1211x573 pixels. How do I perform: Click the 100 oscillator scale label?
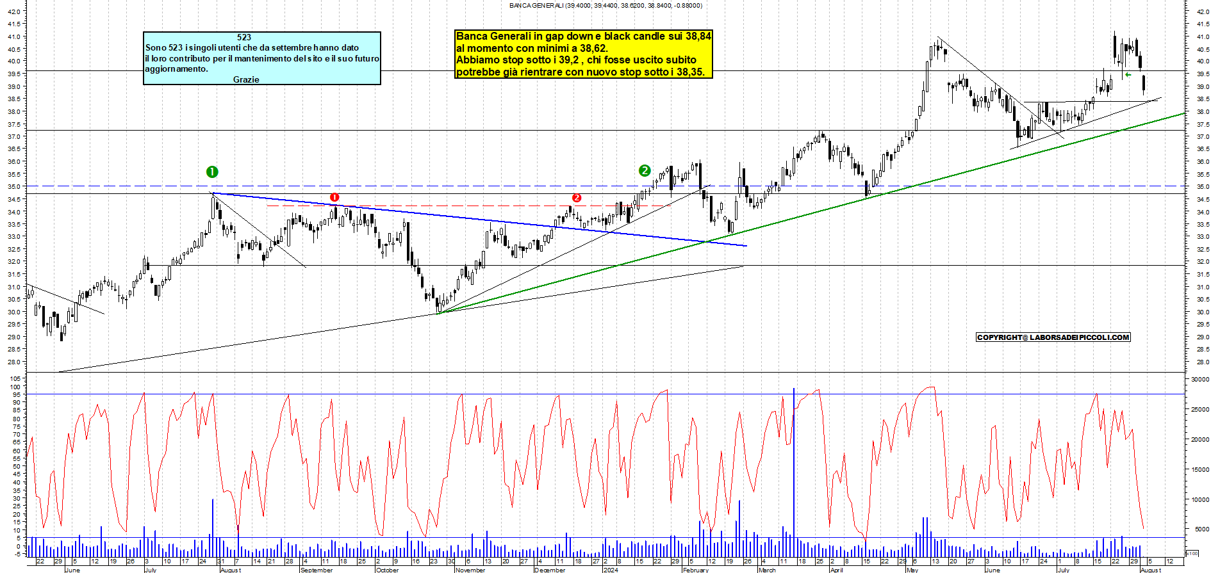(15, 387)
